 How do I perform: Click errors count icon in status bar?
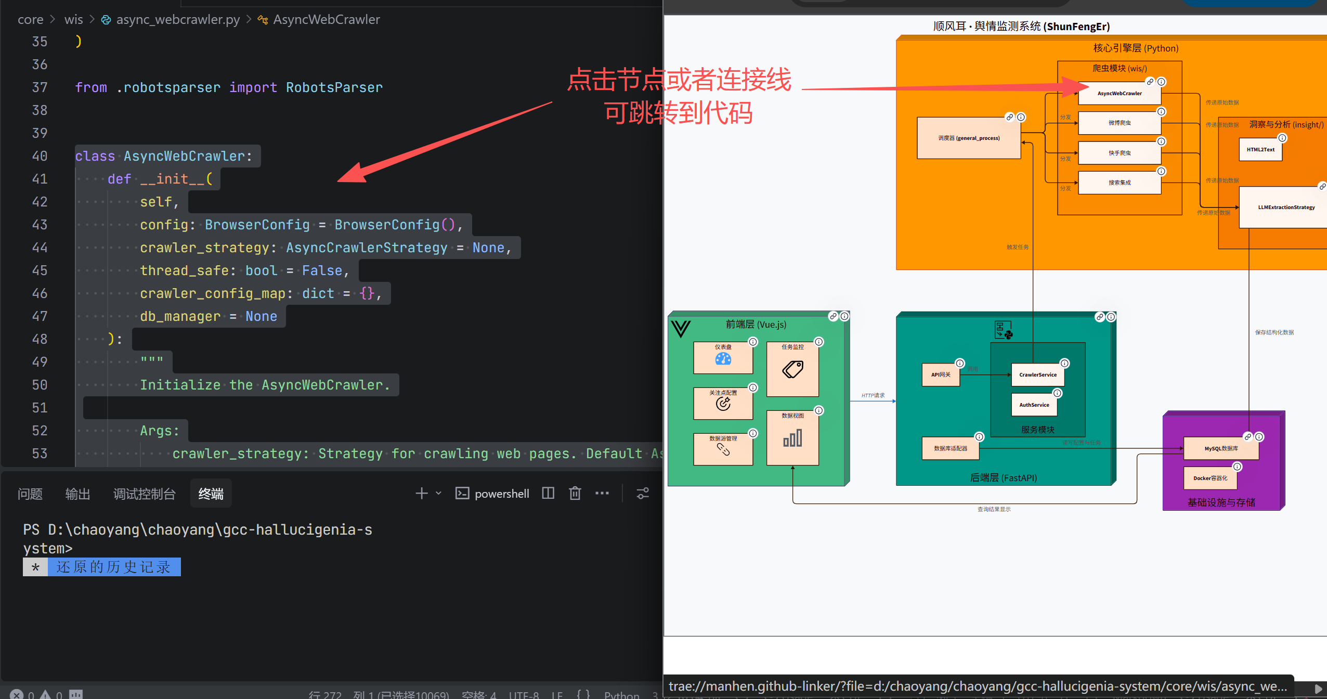click(17, 694)
